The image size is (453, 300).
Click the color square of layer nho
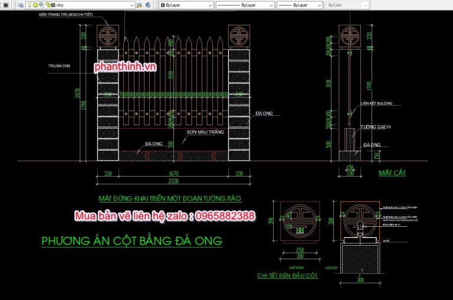53,5
